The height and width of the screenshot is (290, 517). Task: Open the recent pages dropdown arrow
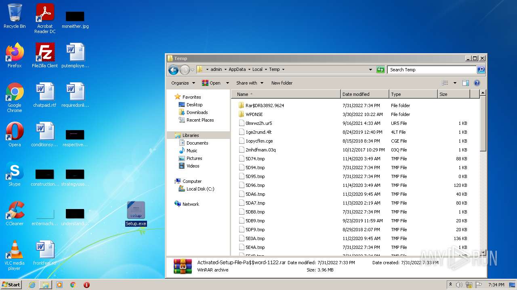point(192,70)
